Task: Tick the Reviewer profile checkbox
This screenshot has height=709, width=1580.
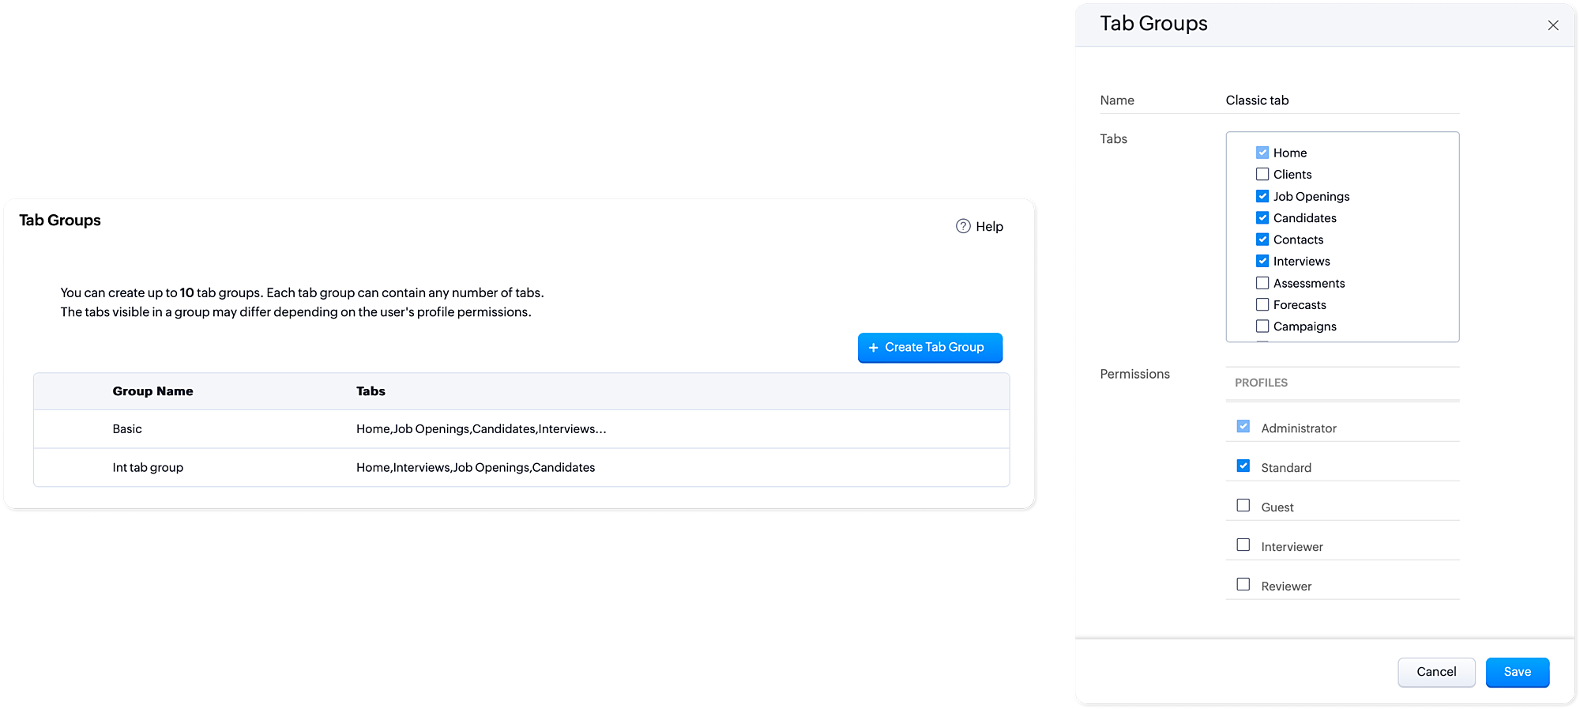Action: pyautogui.click(x=1243, y=585)
